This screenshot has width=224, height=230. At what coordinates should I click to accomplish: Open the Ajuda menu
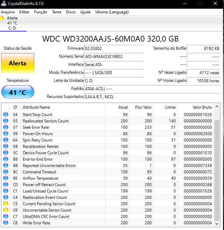(x=85, y=12)
